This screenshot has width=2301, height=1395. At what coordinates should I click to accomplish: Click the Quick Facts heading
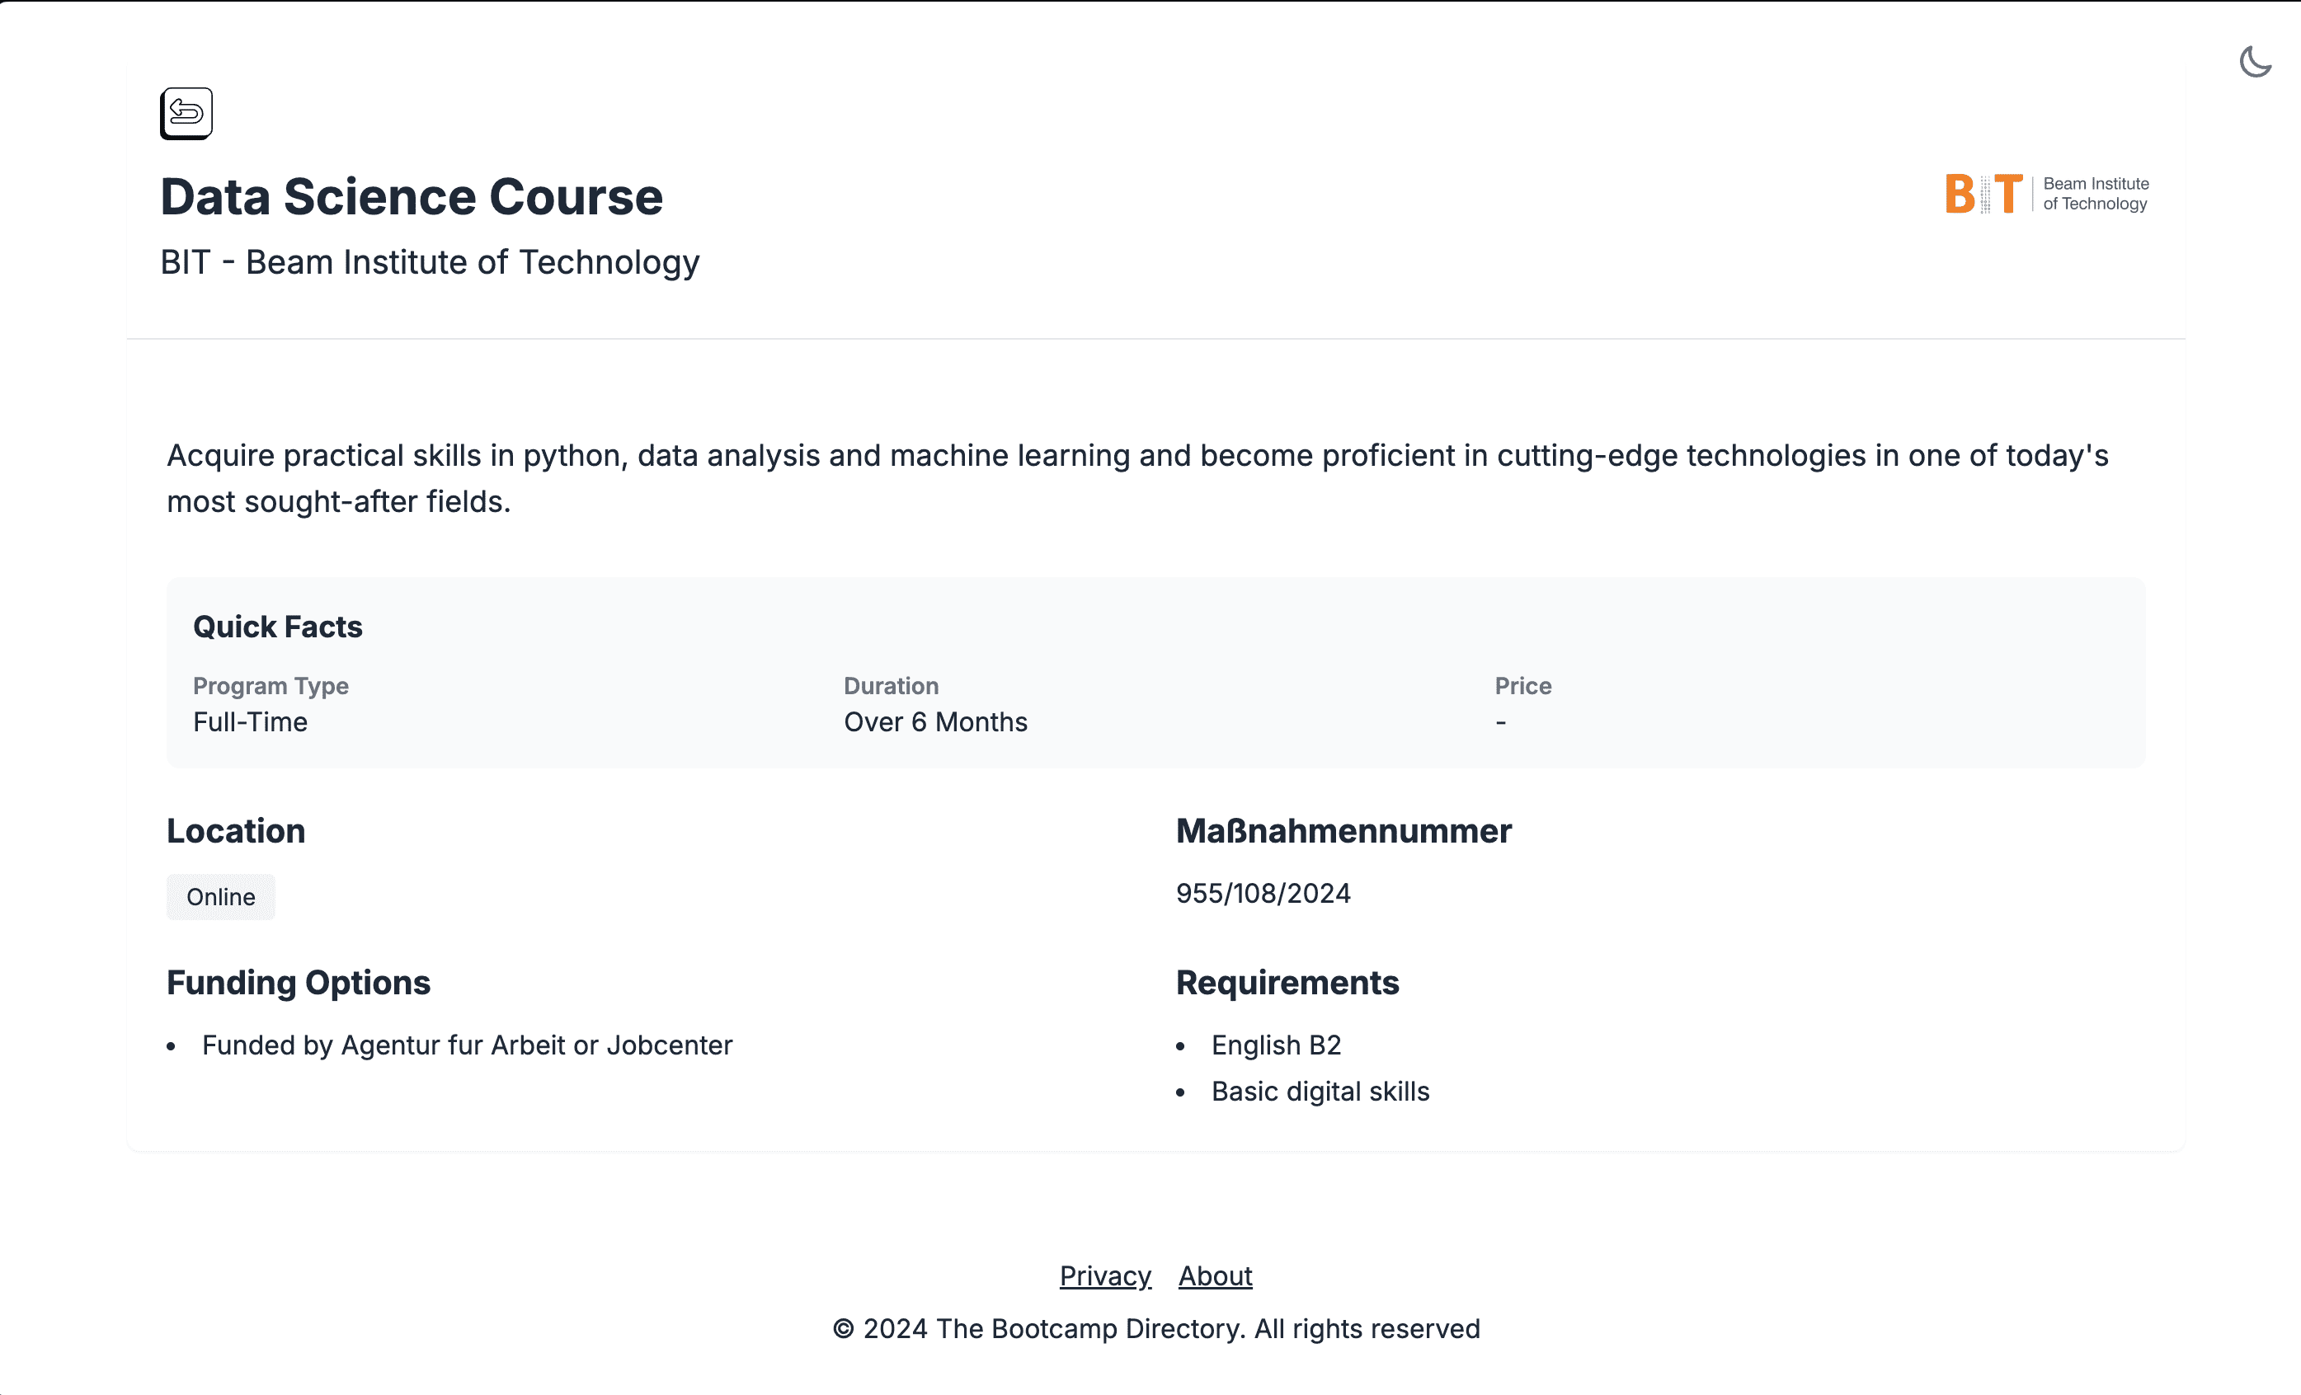pos(277,627)
